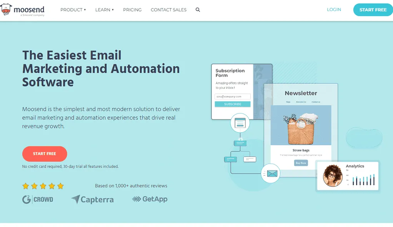Viewport: 393px width, 227px height.
Task: Click the G2 Crowd logo
Action: coord(38,199)
